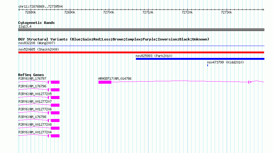Click the small ARHGEF17 exon with the arrow

pos(249,82)
